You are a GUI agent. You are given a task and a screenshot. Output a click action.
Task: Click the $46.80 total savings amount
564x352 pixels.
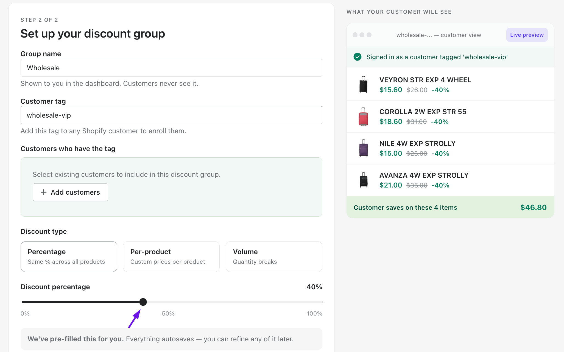[x=534, y=207]
